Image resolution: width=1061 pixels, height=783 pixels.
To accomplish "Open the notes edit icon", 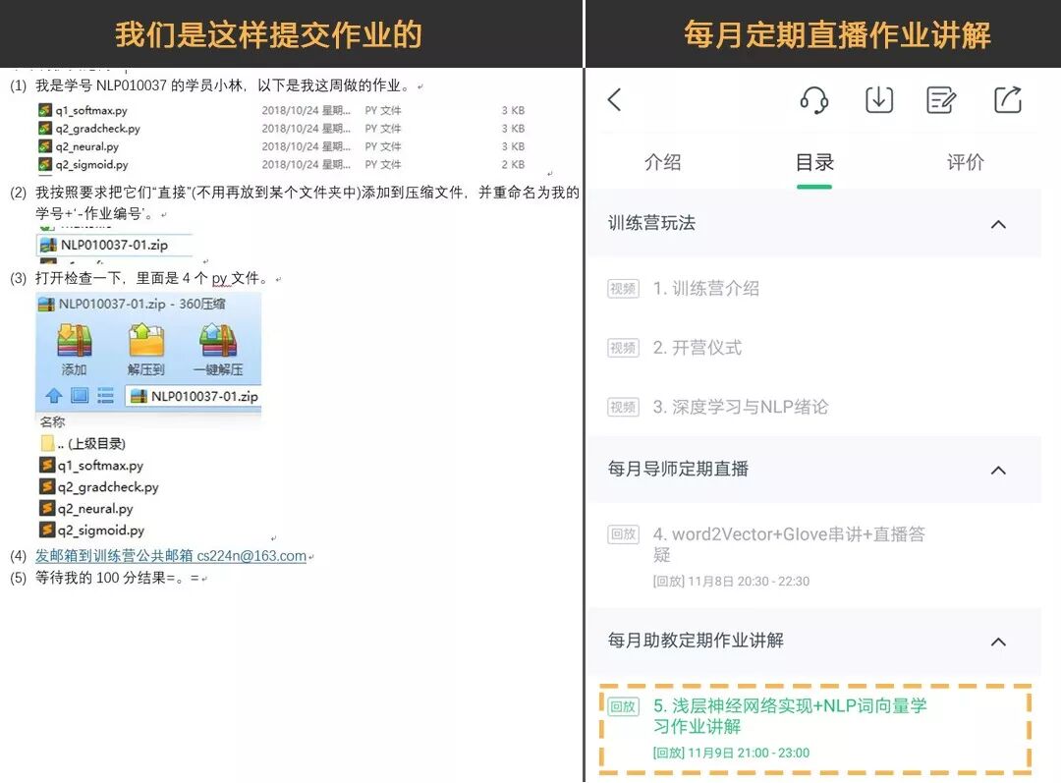I will coord(941,100).
